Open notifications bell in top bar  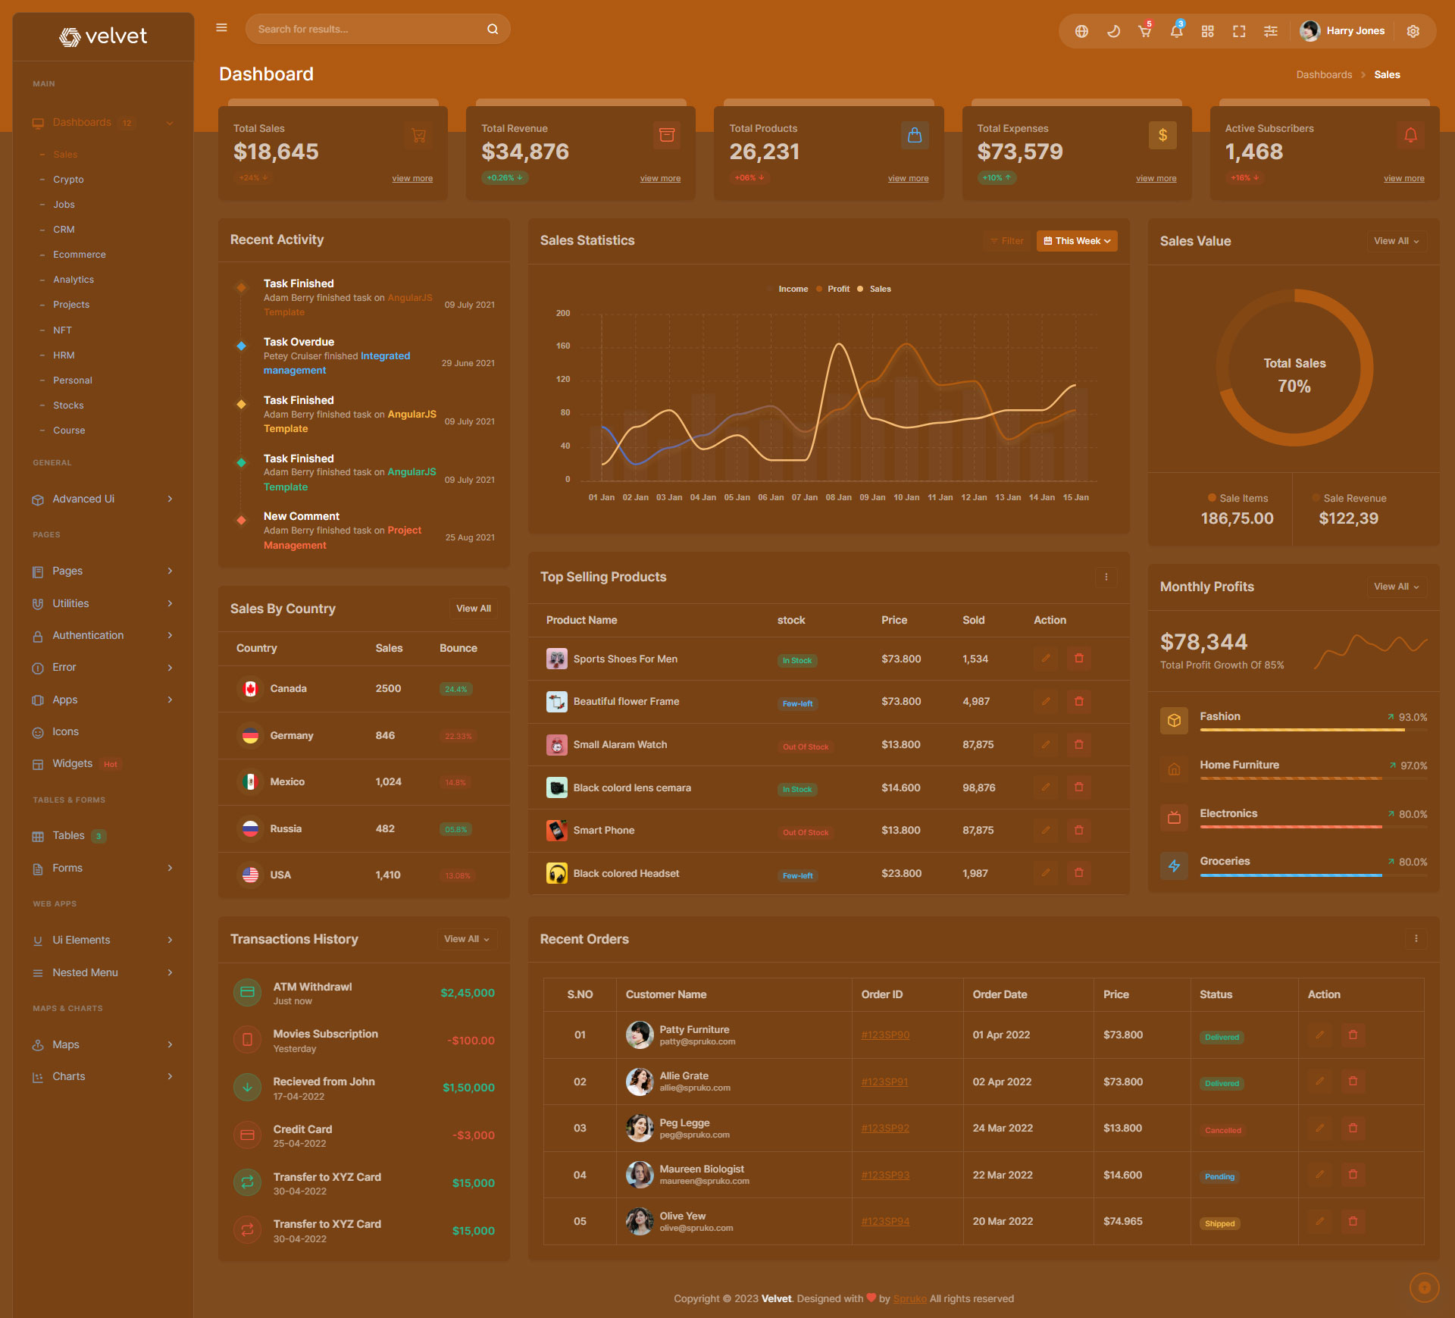pyautogui.click(x=1176, y=31)
